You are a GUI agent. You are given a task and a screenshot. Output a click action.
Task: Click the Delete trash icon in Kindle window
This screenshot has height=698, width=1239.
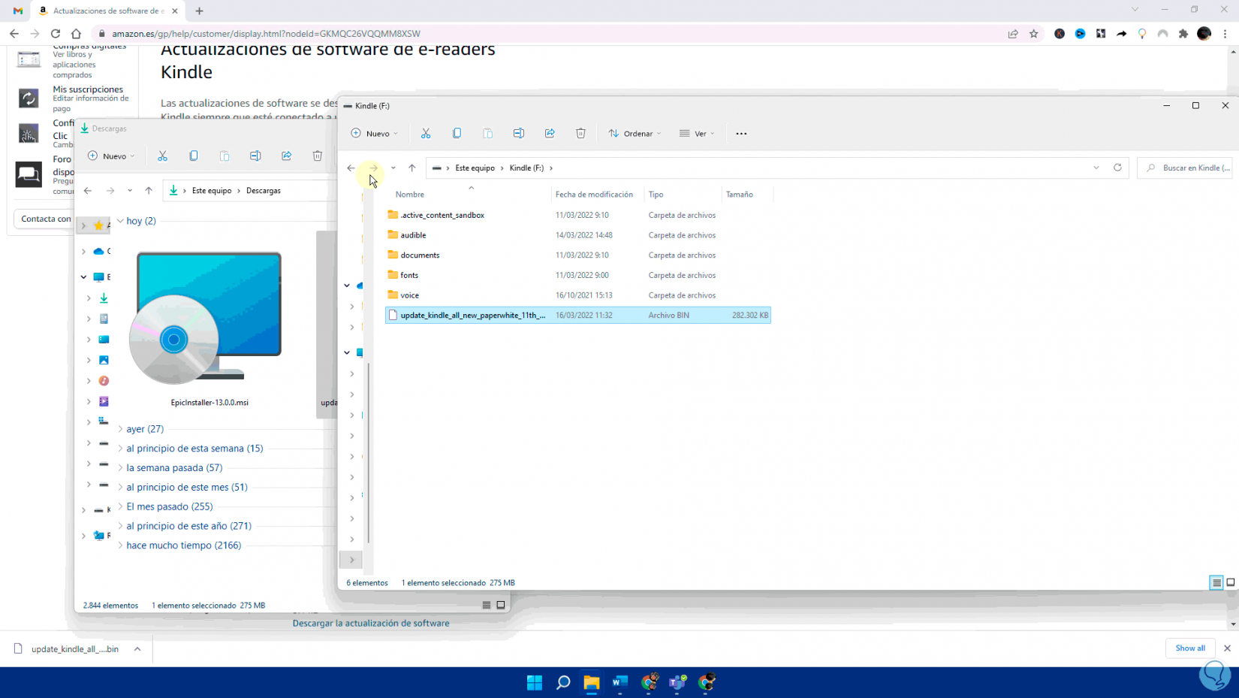580,134
